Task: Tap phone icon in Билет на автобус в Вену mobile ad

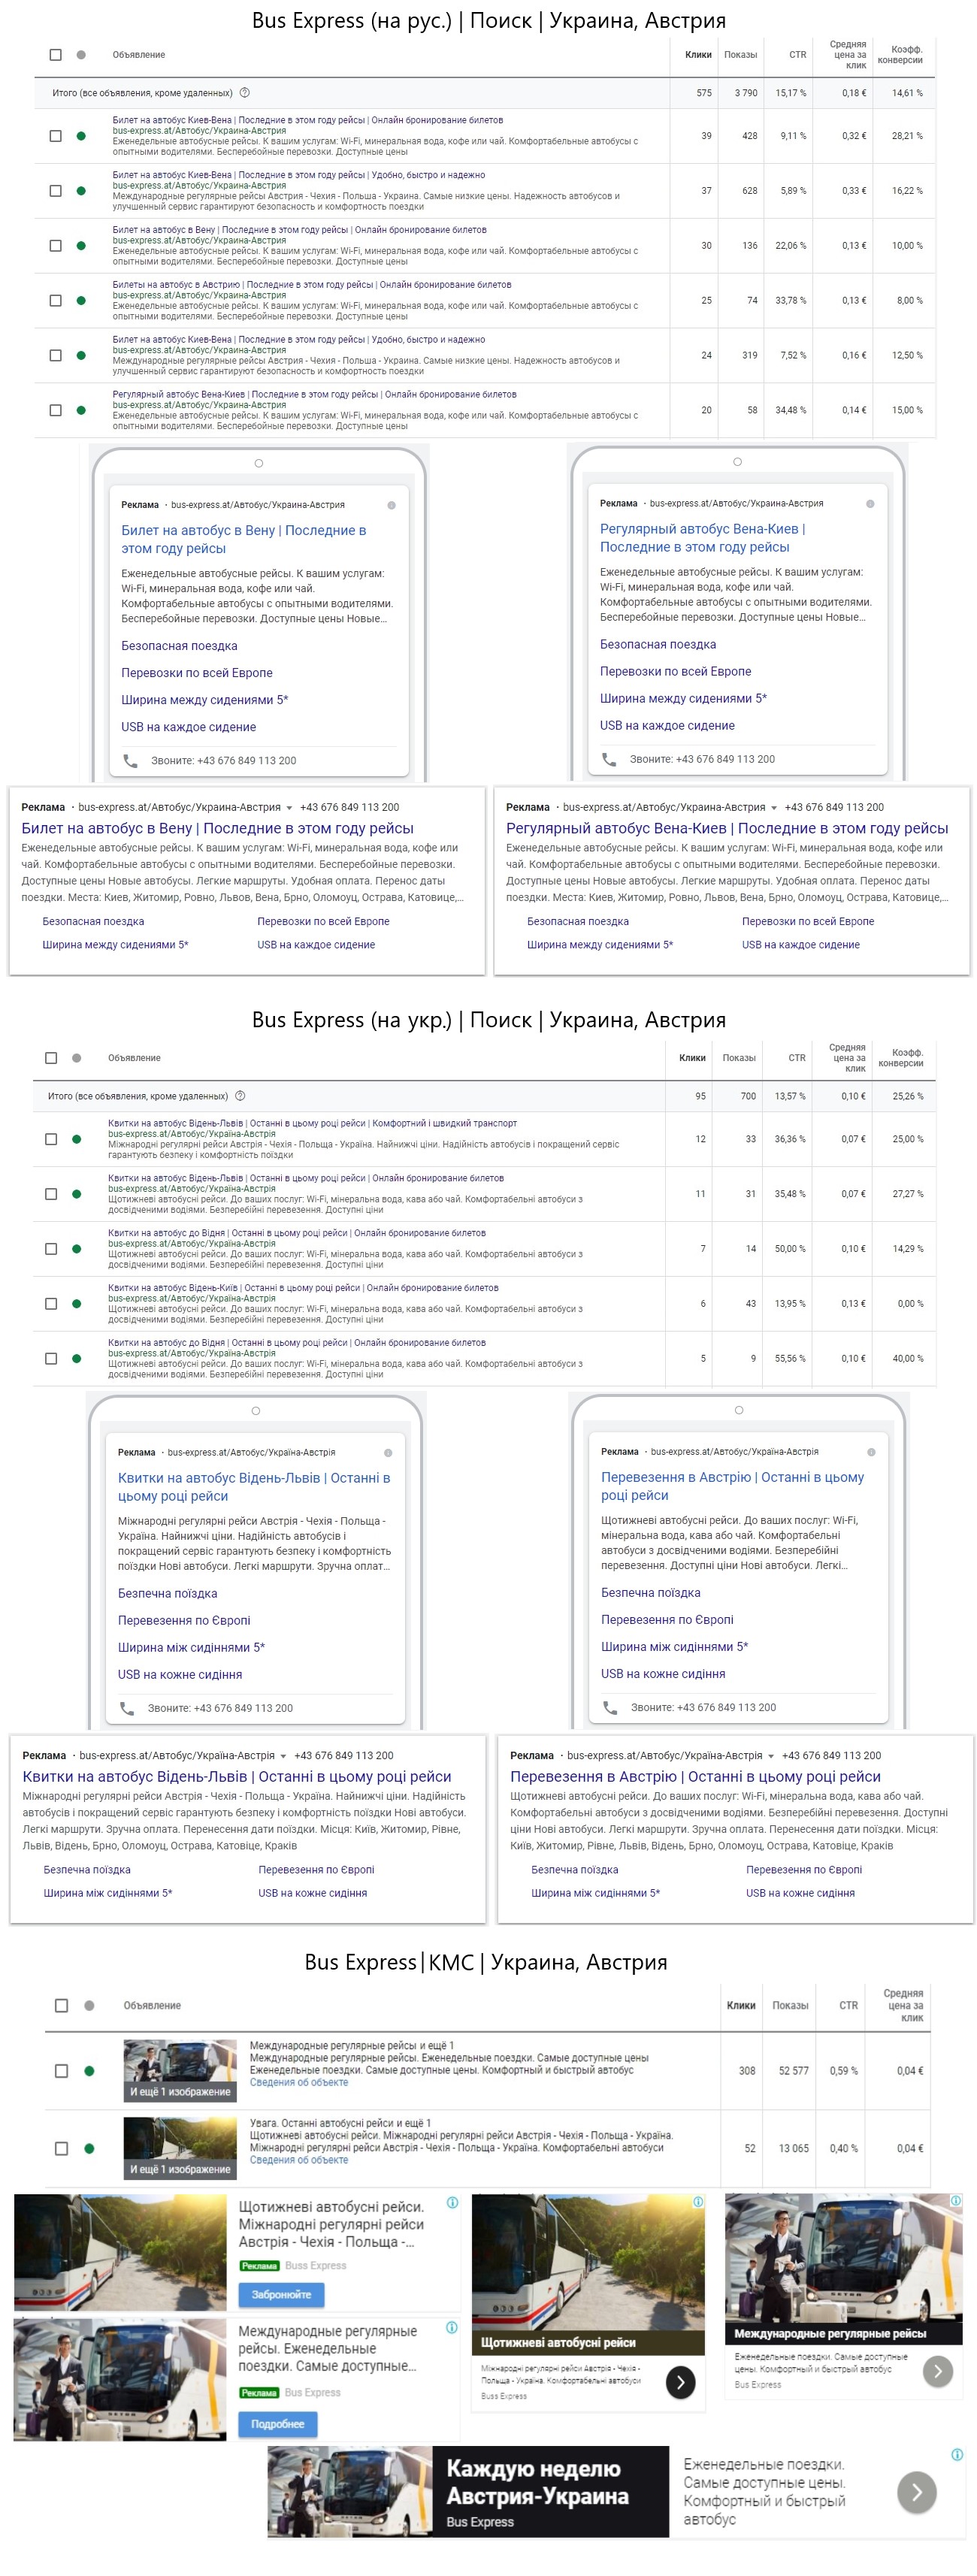Action: coord(130,761)
